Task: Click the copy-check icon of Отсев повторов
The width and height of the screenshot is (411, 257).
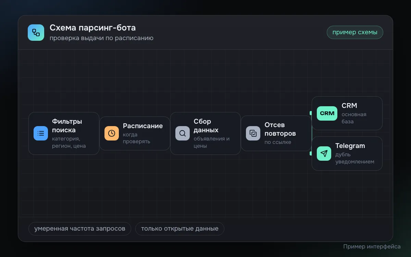Action: pyautogui.click(x=253, y=133)
